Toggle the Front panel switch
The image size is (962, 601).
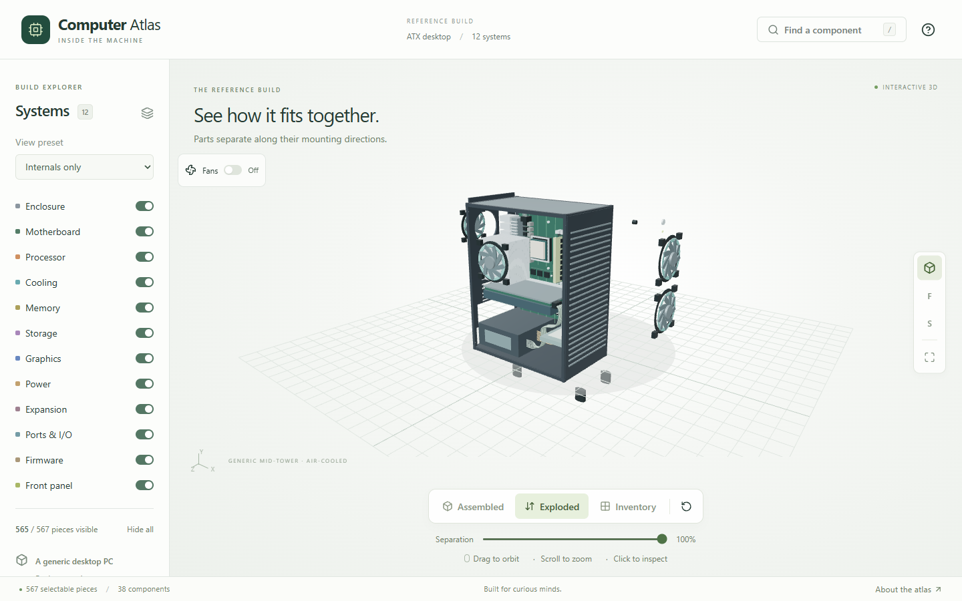144,485
